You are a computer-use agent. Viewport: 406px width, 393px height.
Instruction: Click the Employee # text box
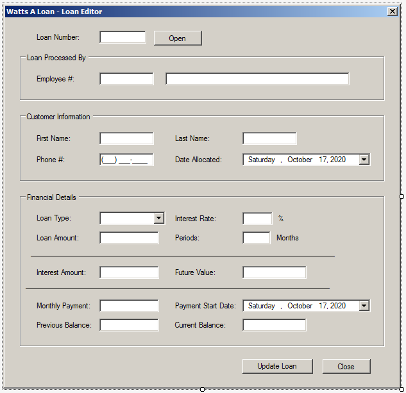126,79
